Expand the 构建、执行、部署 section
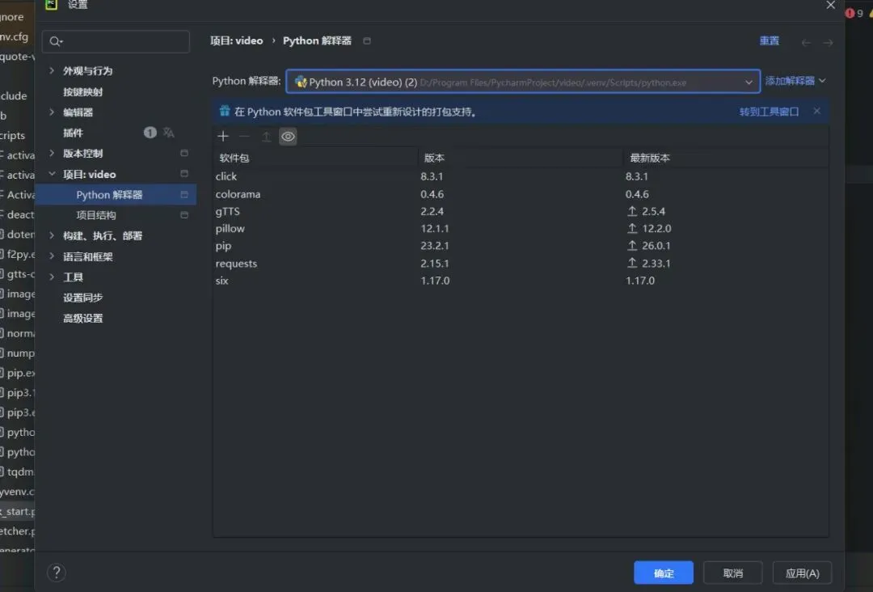Screen dimensions: 873x592 click(x=52, y=235)
